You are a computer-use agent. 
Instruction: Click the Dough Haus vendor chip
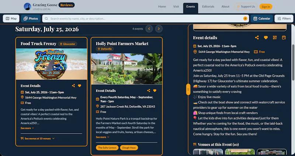pos(129,148)
